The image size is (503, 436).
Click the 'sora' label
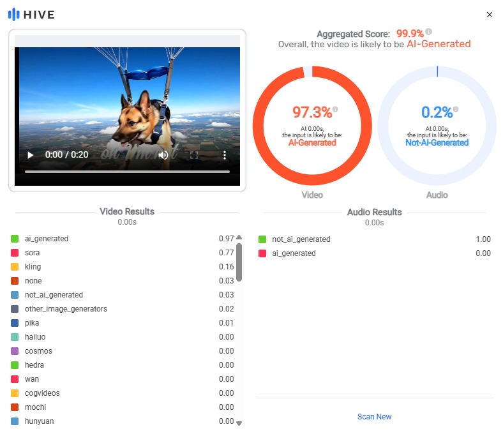33,253
